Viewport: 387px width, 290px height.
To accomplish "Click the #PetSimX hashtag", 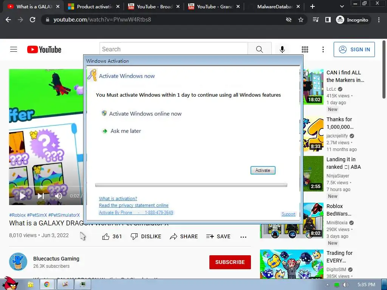I will tap(37, 215).
